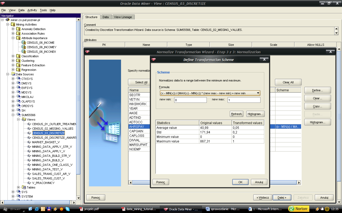Screen dimensions: 342x213
Task: Click the Define... button in the wizard
Action: (x=317, y=90)
